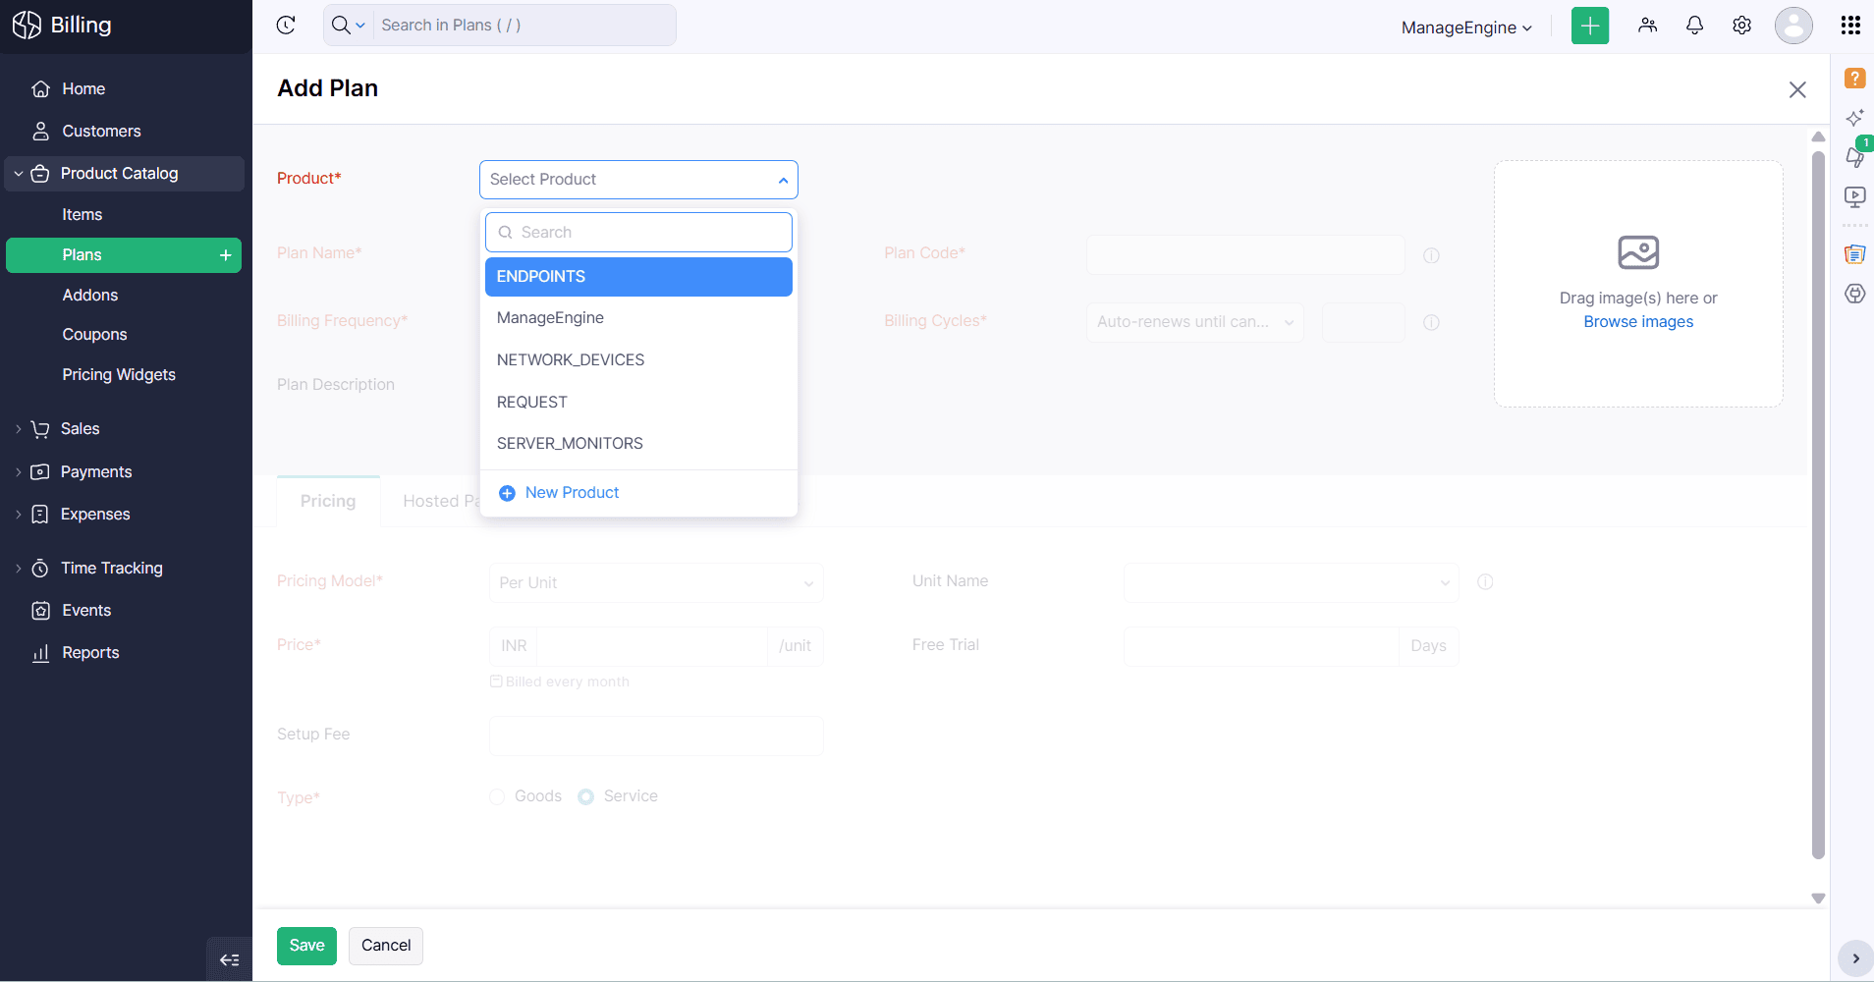Select ENDPOINTS from product list
Screen dimensions: 1874x982
638,277
